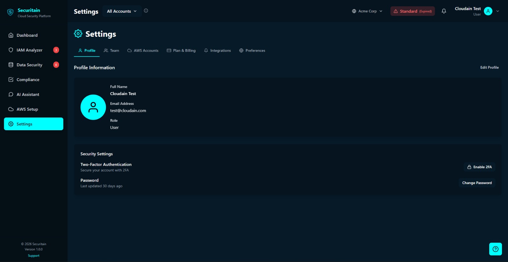The height and width of the screenshot is (262, 508).
Task: Expand the All Accounts dropdown
Action: tap(122, 11)
